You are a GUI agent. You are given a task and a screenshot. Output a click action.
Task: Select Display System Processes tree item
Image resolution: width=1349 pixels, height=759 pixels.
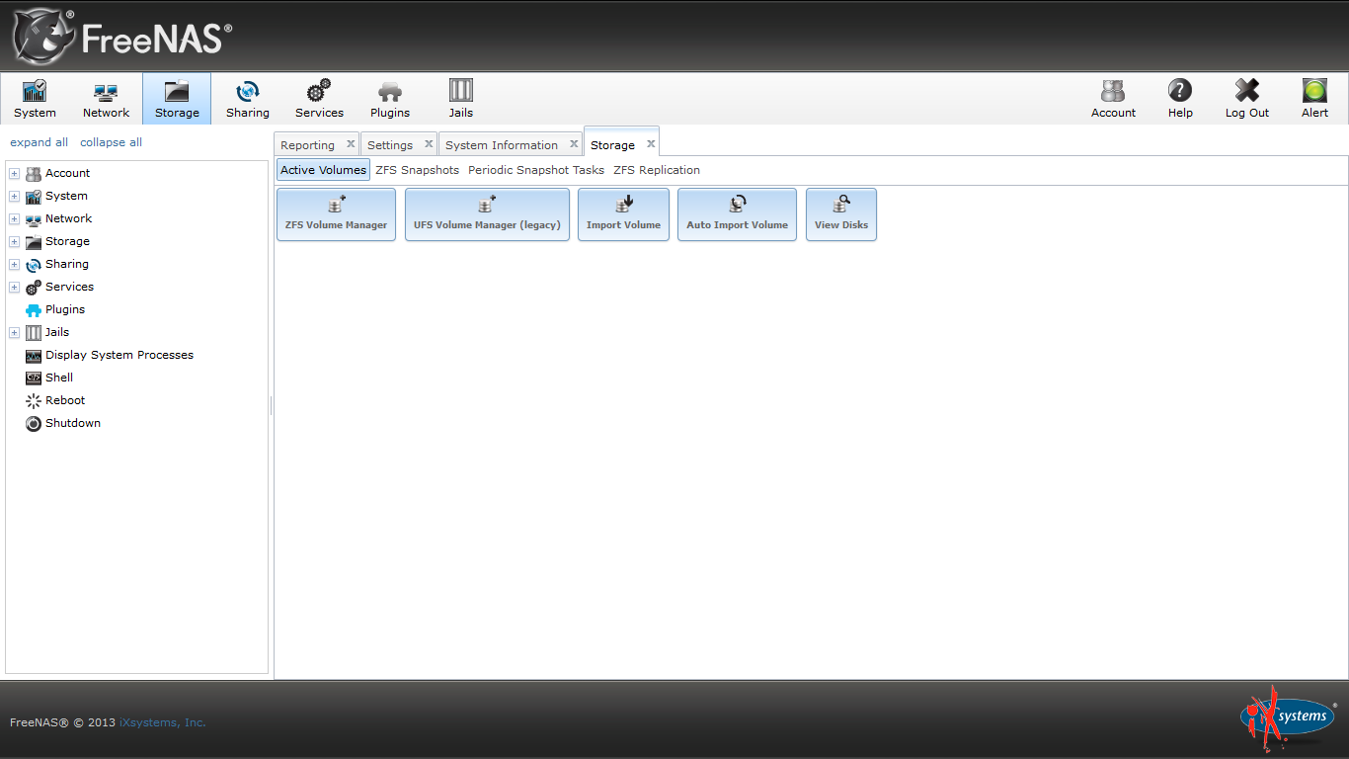point(119,355)
